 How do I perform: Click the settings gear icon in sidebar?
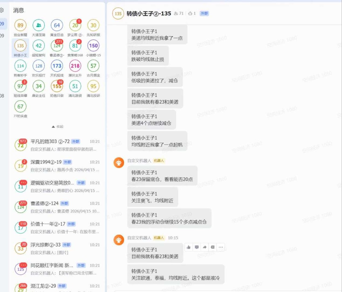click(2, 10)
